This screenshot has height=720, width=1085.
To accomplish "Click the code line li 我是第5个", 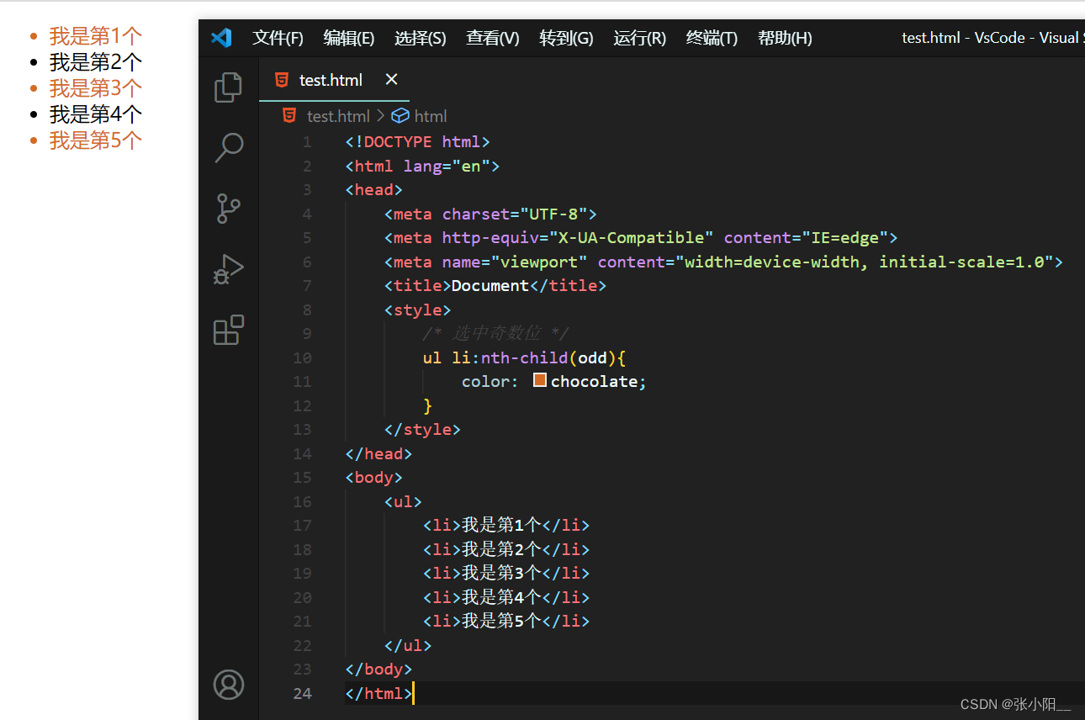I will click(x=506, y=622).
